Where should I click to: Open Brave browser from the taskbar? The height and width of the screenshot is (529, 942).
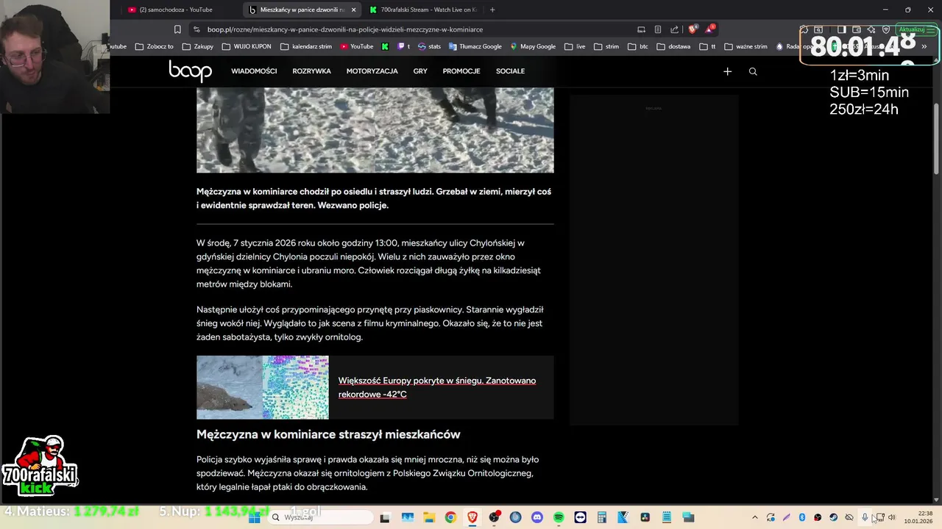(472, 517)
